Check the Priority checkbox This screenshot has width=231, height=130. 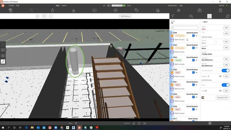215,42
